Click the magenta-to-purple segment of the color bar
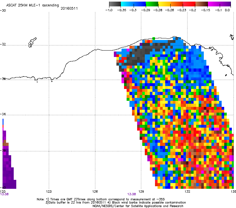Image resolution: width=236 pixels, height=208 pixels. click(219, 4)
